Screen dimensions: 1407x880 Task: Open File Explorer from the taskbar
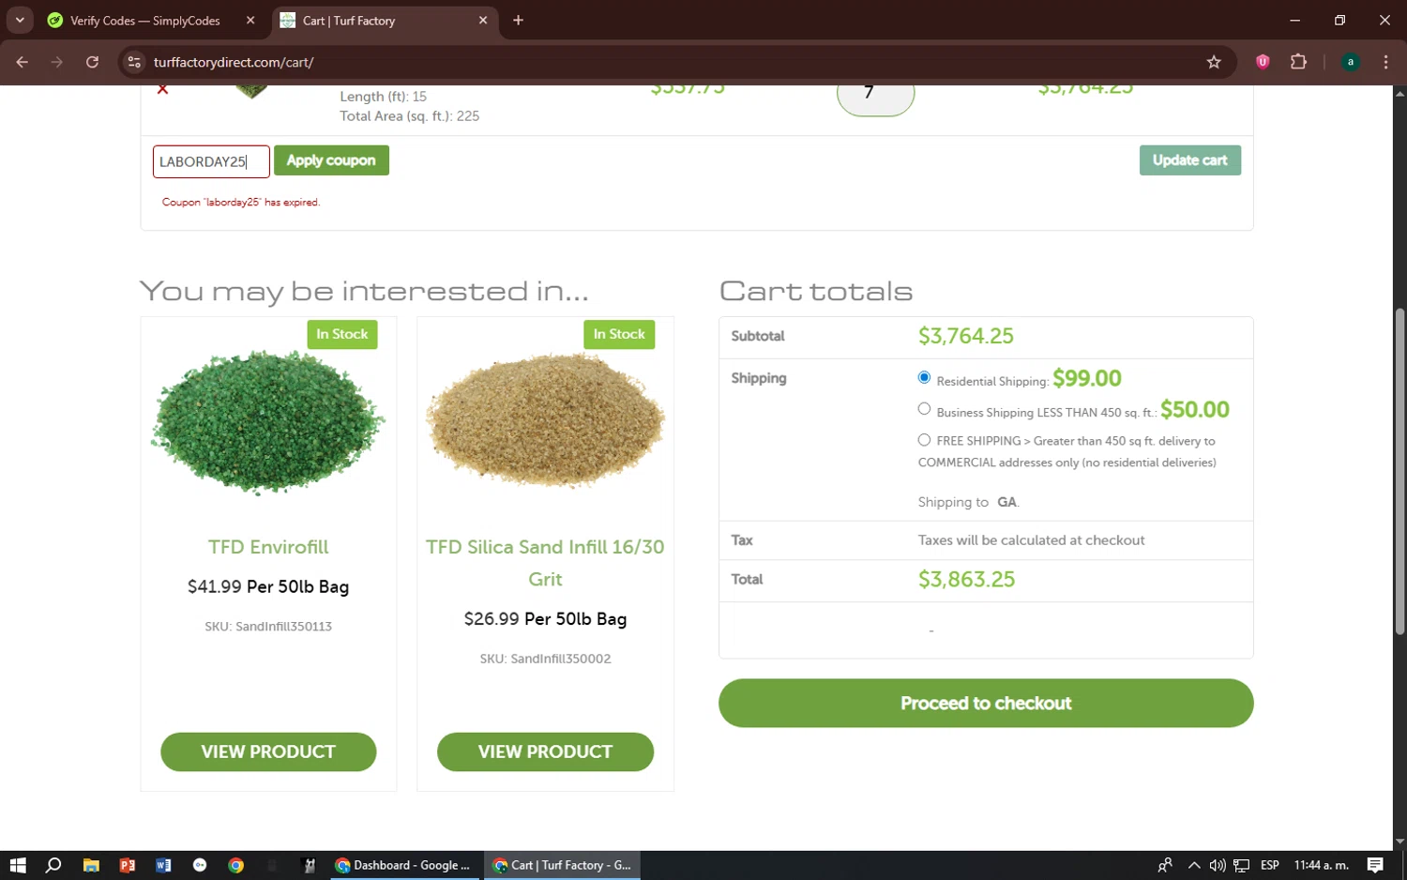point(91,865)
